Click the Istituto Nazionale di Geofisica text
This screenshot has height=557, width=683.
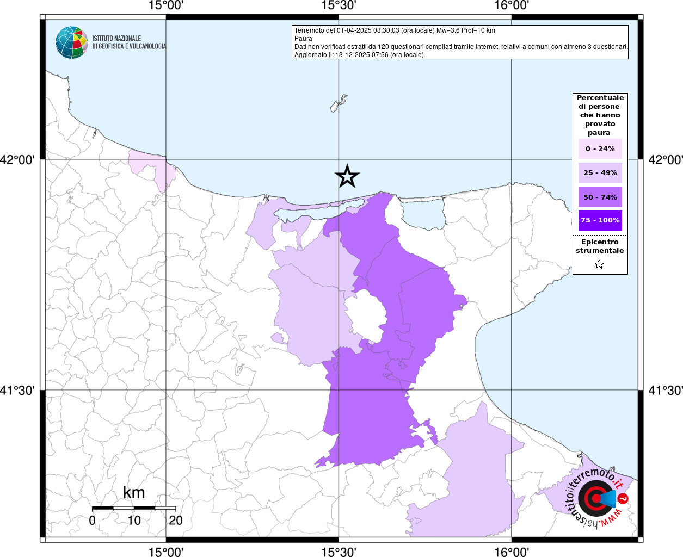(x=128, y=42)
